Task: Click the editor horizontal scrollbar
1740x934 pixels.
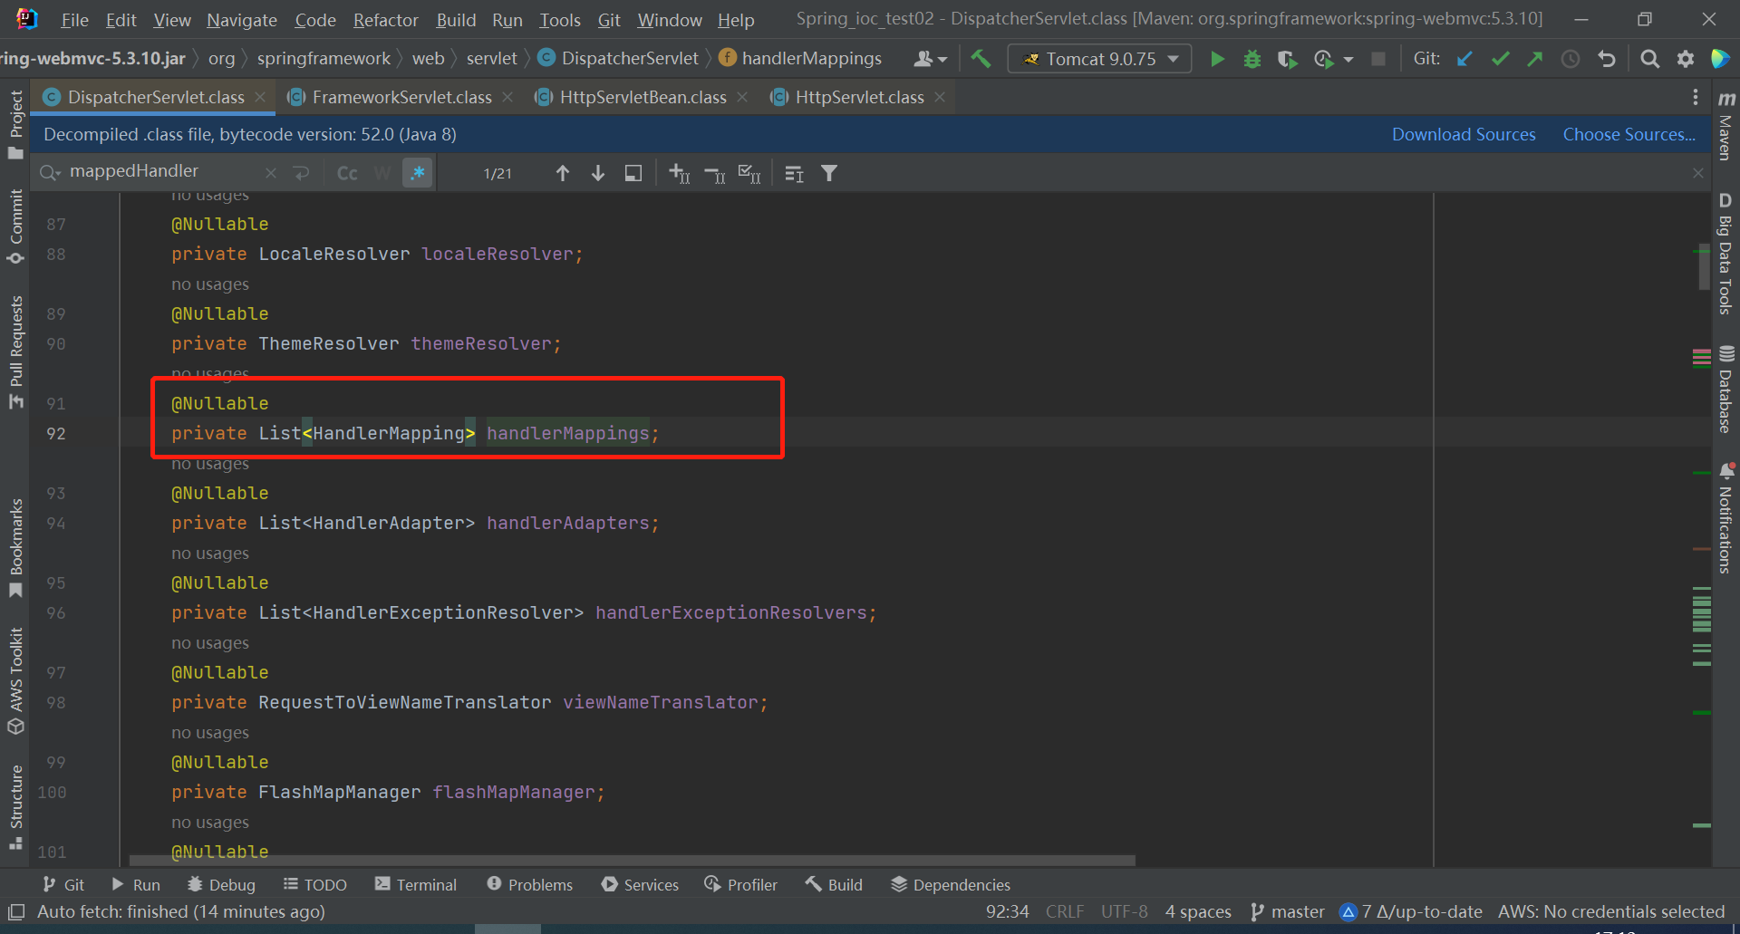Action: [x=632, y=861]
